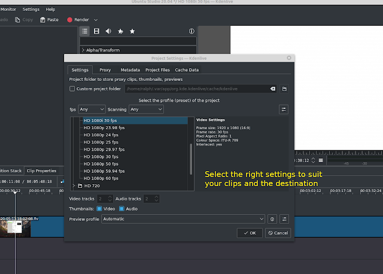Click the profile list scrollbar

[191, 159]
